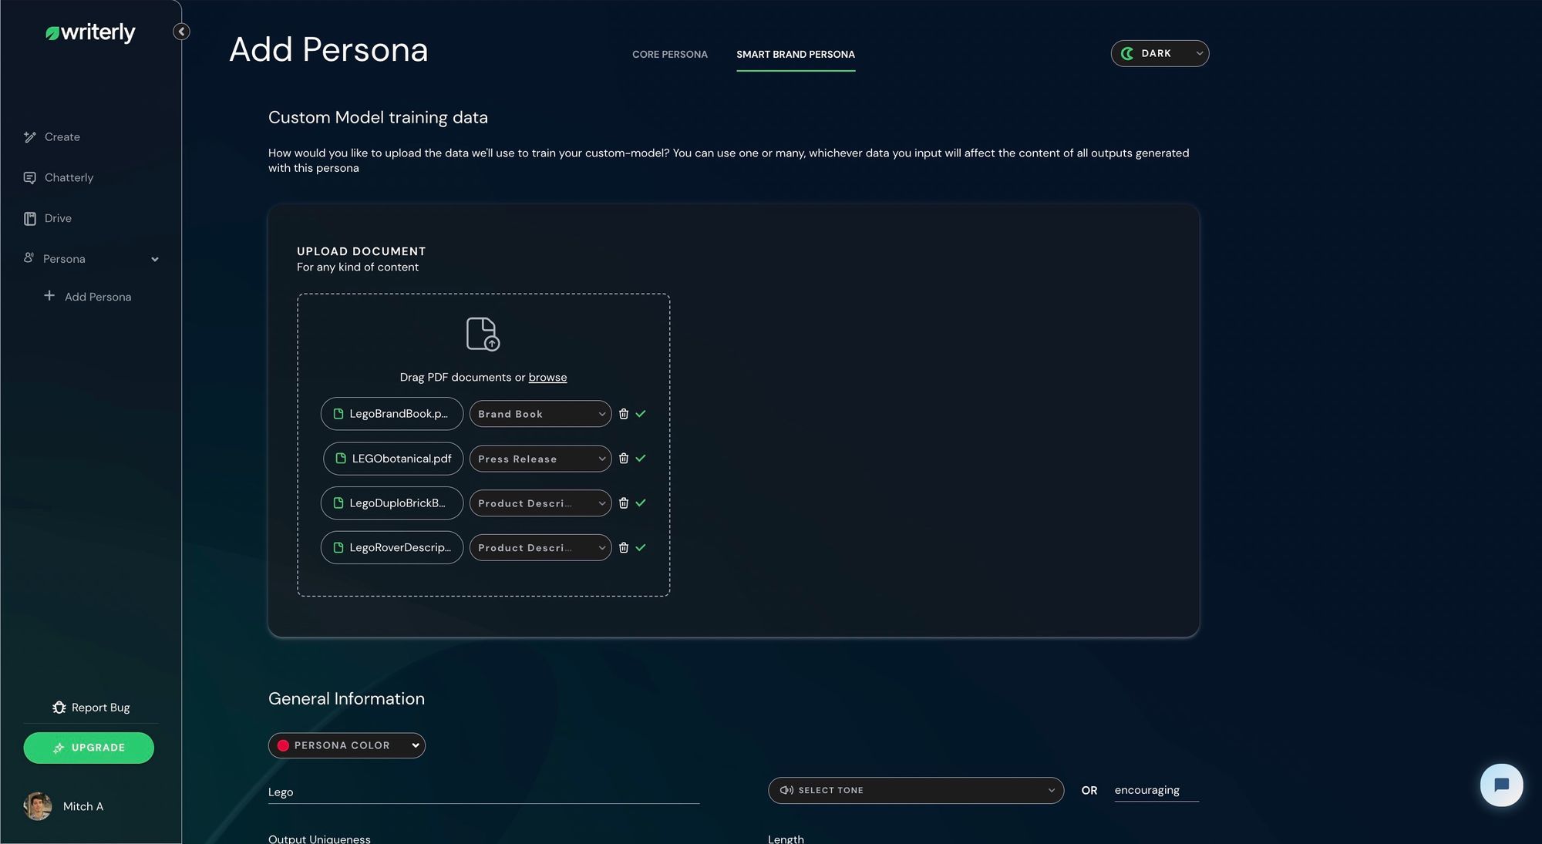This screenshot has height=844, width=1542.
Task: Open the Select Tone dropdown
Action: [x=916, y=790]
